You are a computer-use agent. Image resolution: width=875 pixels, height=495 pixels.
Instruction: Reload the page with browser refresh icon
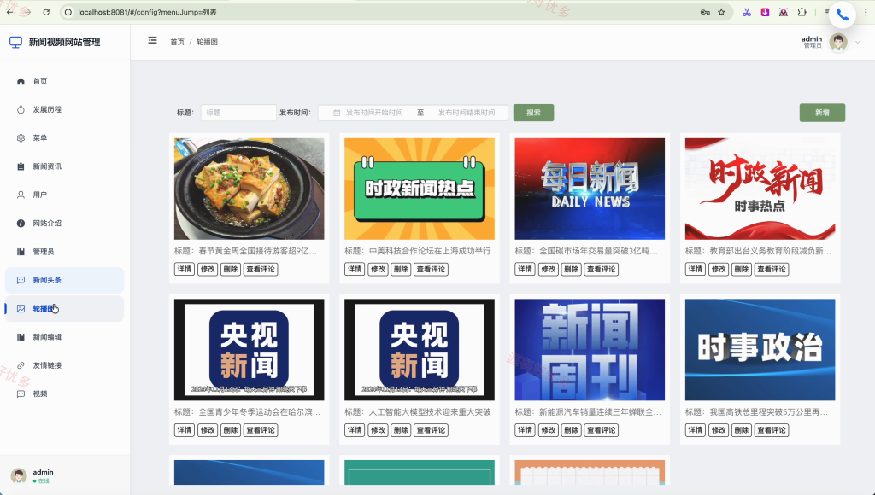pyautogui.click(x=46, y=12)
